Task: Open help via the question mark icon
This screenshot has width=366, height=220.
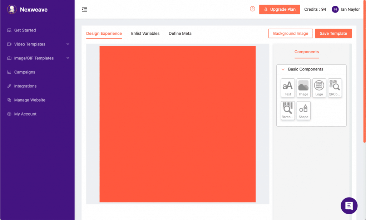Action: click(252, 9)
